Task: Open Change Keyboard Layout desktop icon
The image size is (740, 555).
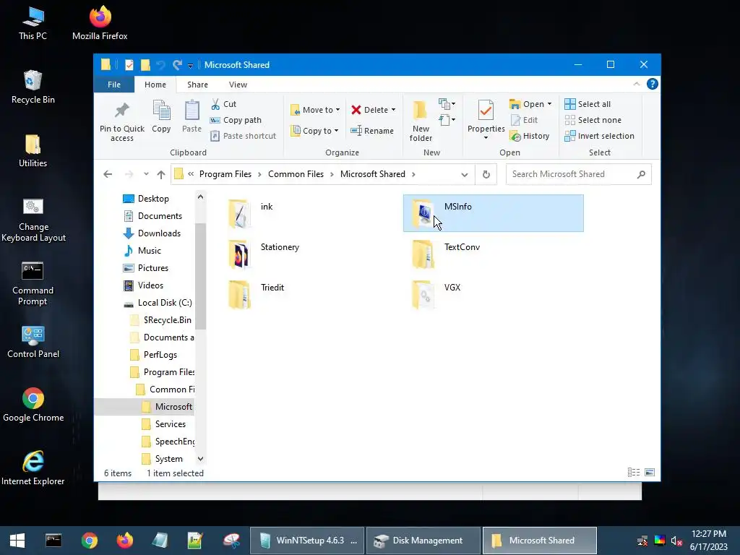Action: (x=33, y=220)
